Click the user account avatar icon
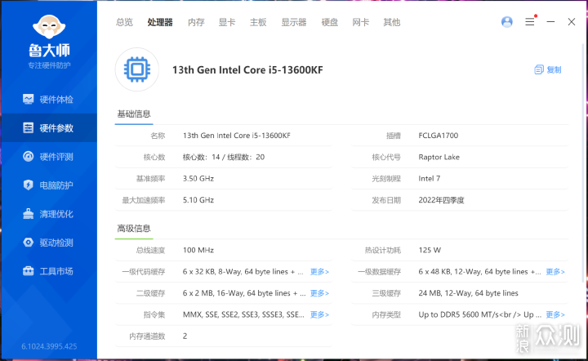This screenshot has height=361, width=588. coord(507,22)
